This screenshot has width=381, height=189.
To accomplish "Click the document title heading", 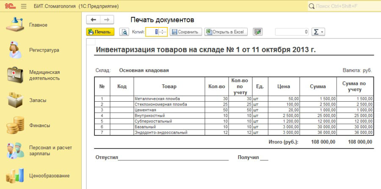I will (206, 50).
